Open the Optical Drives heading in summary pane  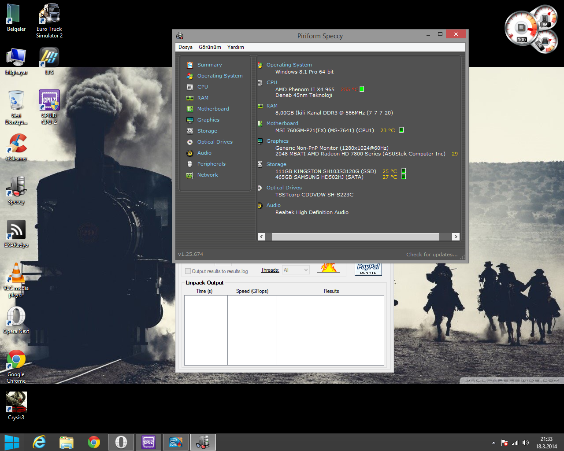(284, 188)
